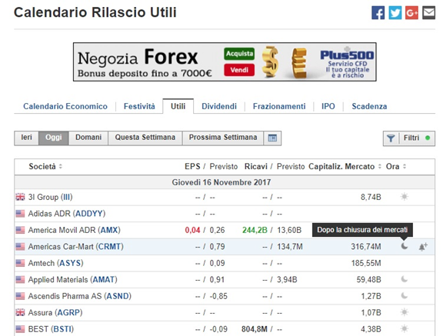Screen dimensions: 443x336
Task: Open the Frazionamenti tab
Action: coord(279,106)
